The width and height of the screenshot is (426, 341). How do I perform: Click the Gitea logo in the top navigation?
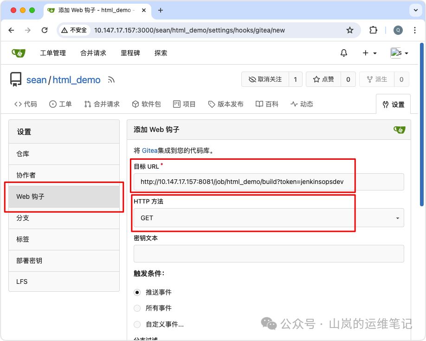click(19, 52)
